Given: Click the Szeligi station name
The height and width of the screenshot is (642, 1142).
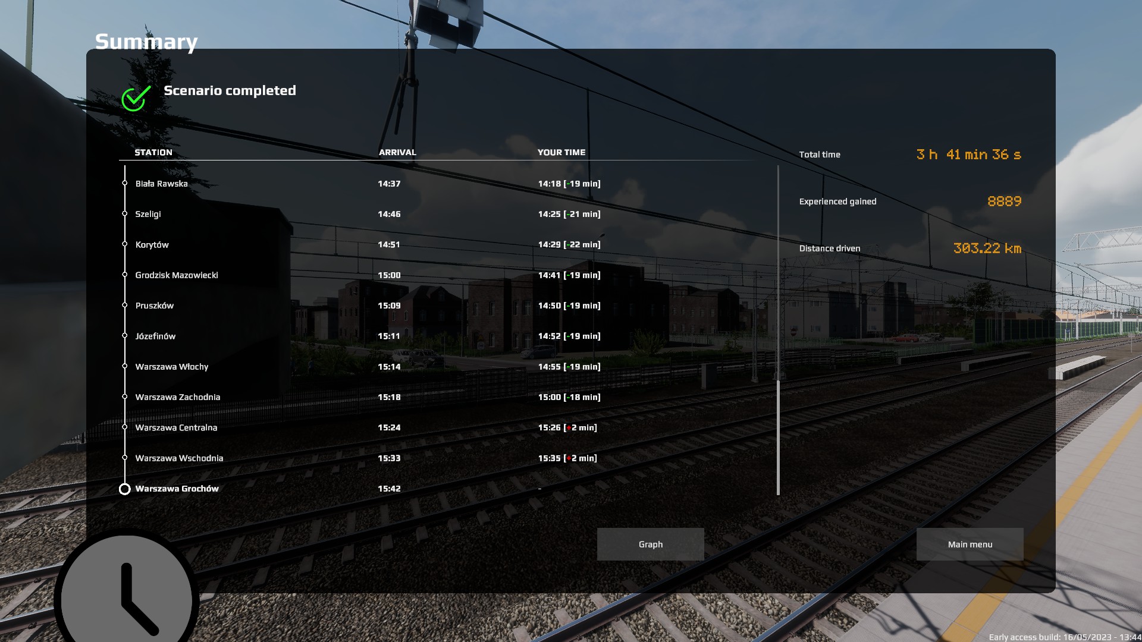Looking at the screenshot, I should (x=148, y=214).
